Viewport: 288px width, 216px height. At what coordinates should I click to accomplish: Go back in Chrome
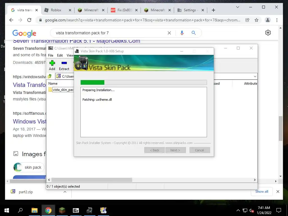(x=11, y=20)
